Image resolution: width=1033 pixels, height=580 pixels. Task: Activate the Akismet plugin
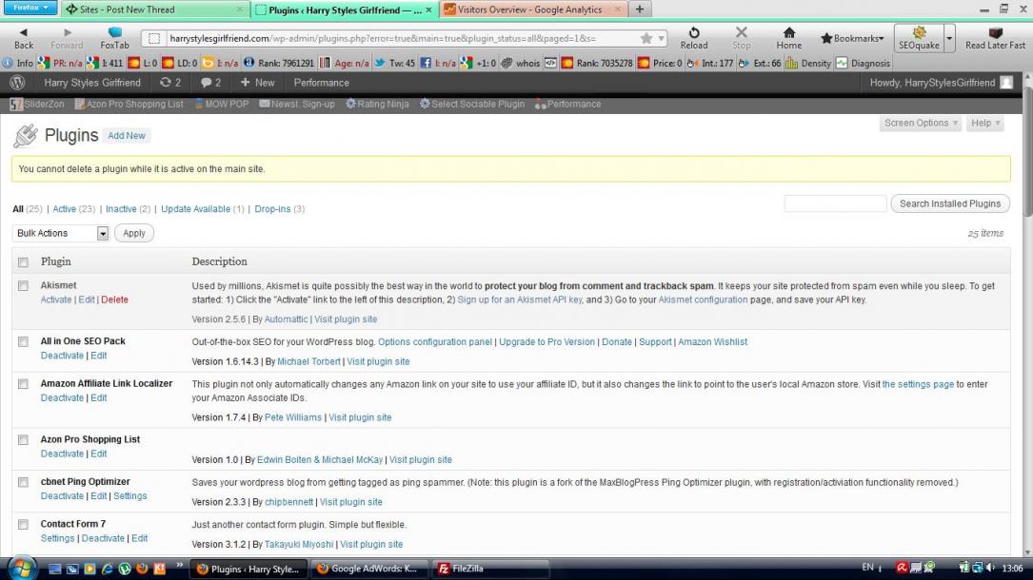point(56,300)
